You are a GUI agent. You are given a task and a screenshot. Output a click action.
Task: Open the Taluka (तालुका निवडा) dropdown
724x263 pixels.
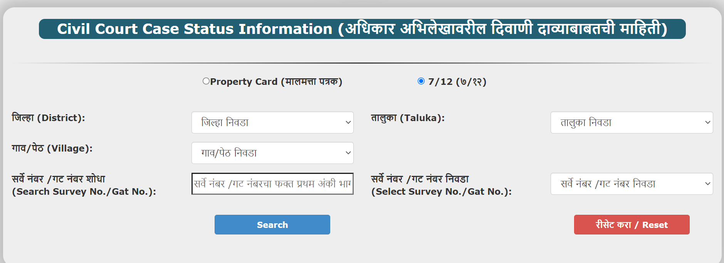632,122
